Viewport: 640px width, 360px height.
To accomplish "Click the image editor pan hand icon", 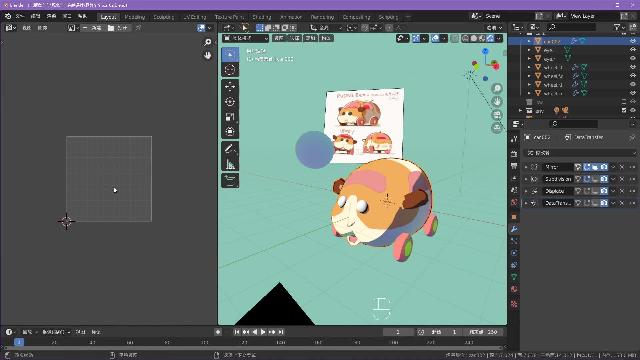I will (208, 55).
